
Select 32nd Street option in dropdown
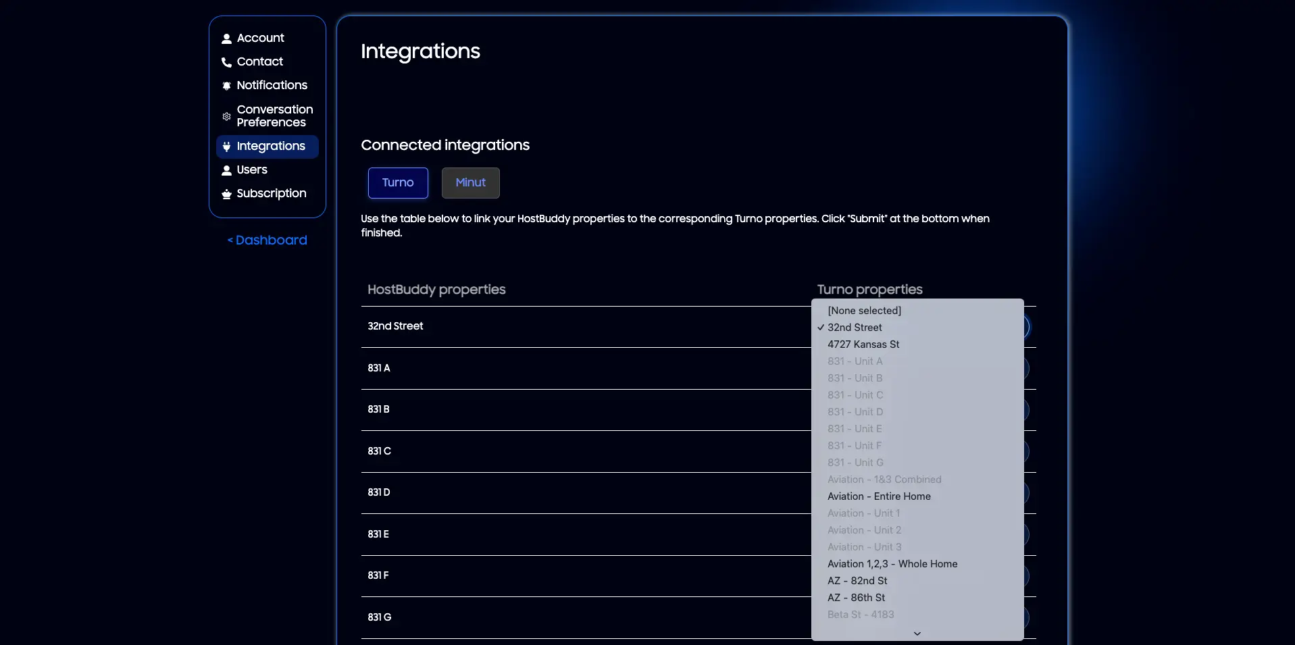[x=917, y=328]
